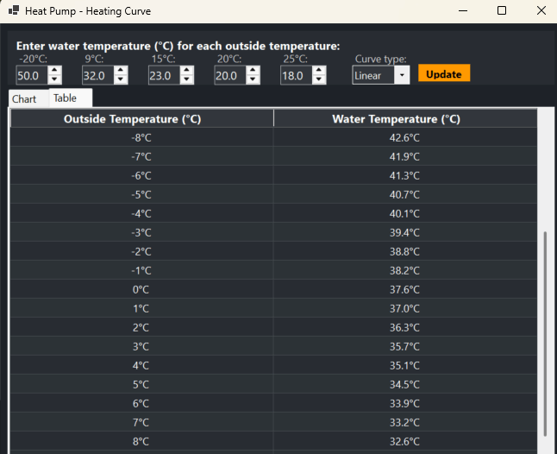Select the 32.6°C water temperature cell
The height and width of the screenshot is (454, 557).
point(405,442)
